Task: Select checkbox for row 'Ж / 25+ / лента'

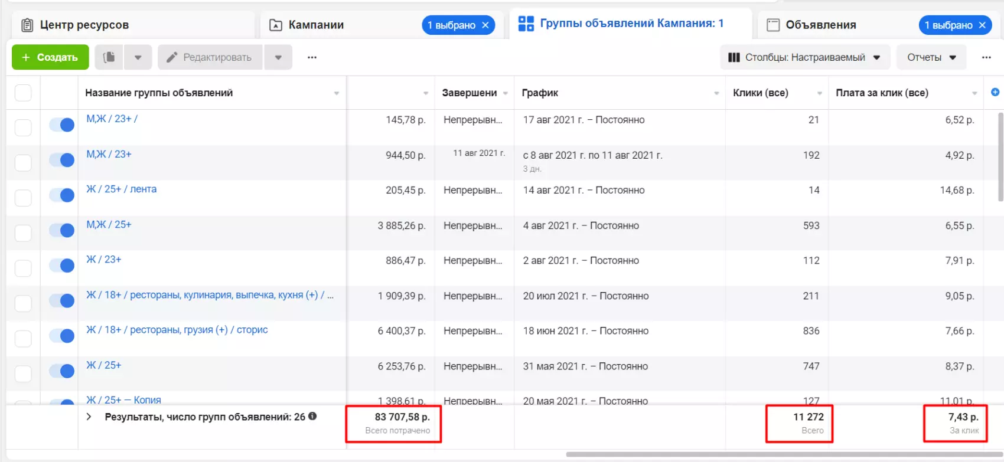Action: click(23, 198)
